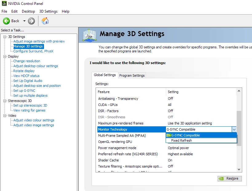Click the Manage 3D Settings header icon

90,35
